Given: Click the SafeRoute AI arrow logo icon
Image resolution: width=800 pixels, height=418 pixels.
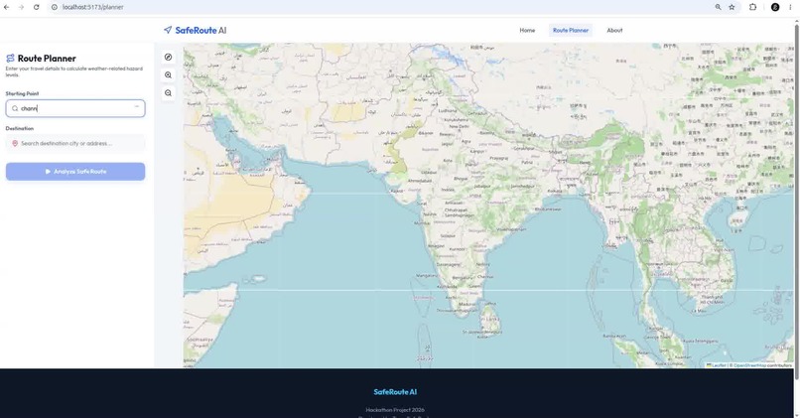Looking at the screenshot, I should (168, 30).
